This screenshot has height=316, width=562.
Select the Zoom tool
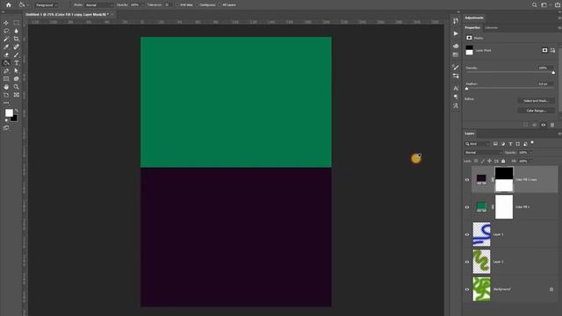point(16,87)
